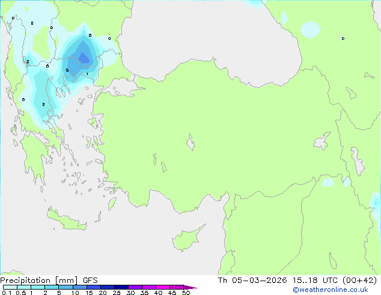Click the legend's over-50 arrow tip

click(x=190, y=287)
